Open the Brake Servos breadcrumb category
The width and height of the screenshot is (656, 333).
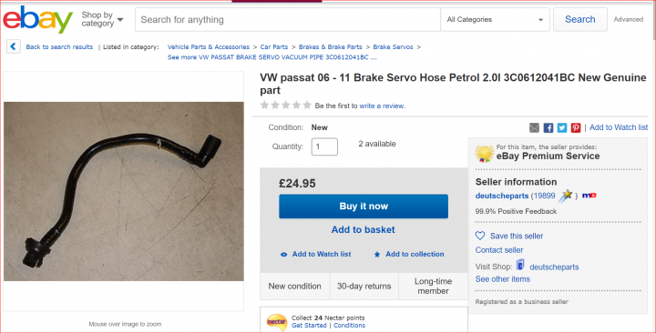coord(393,46)
